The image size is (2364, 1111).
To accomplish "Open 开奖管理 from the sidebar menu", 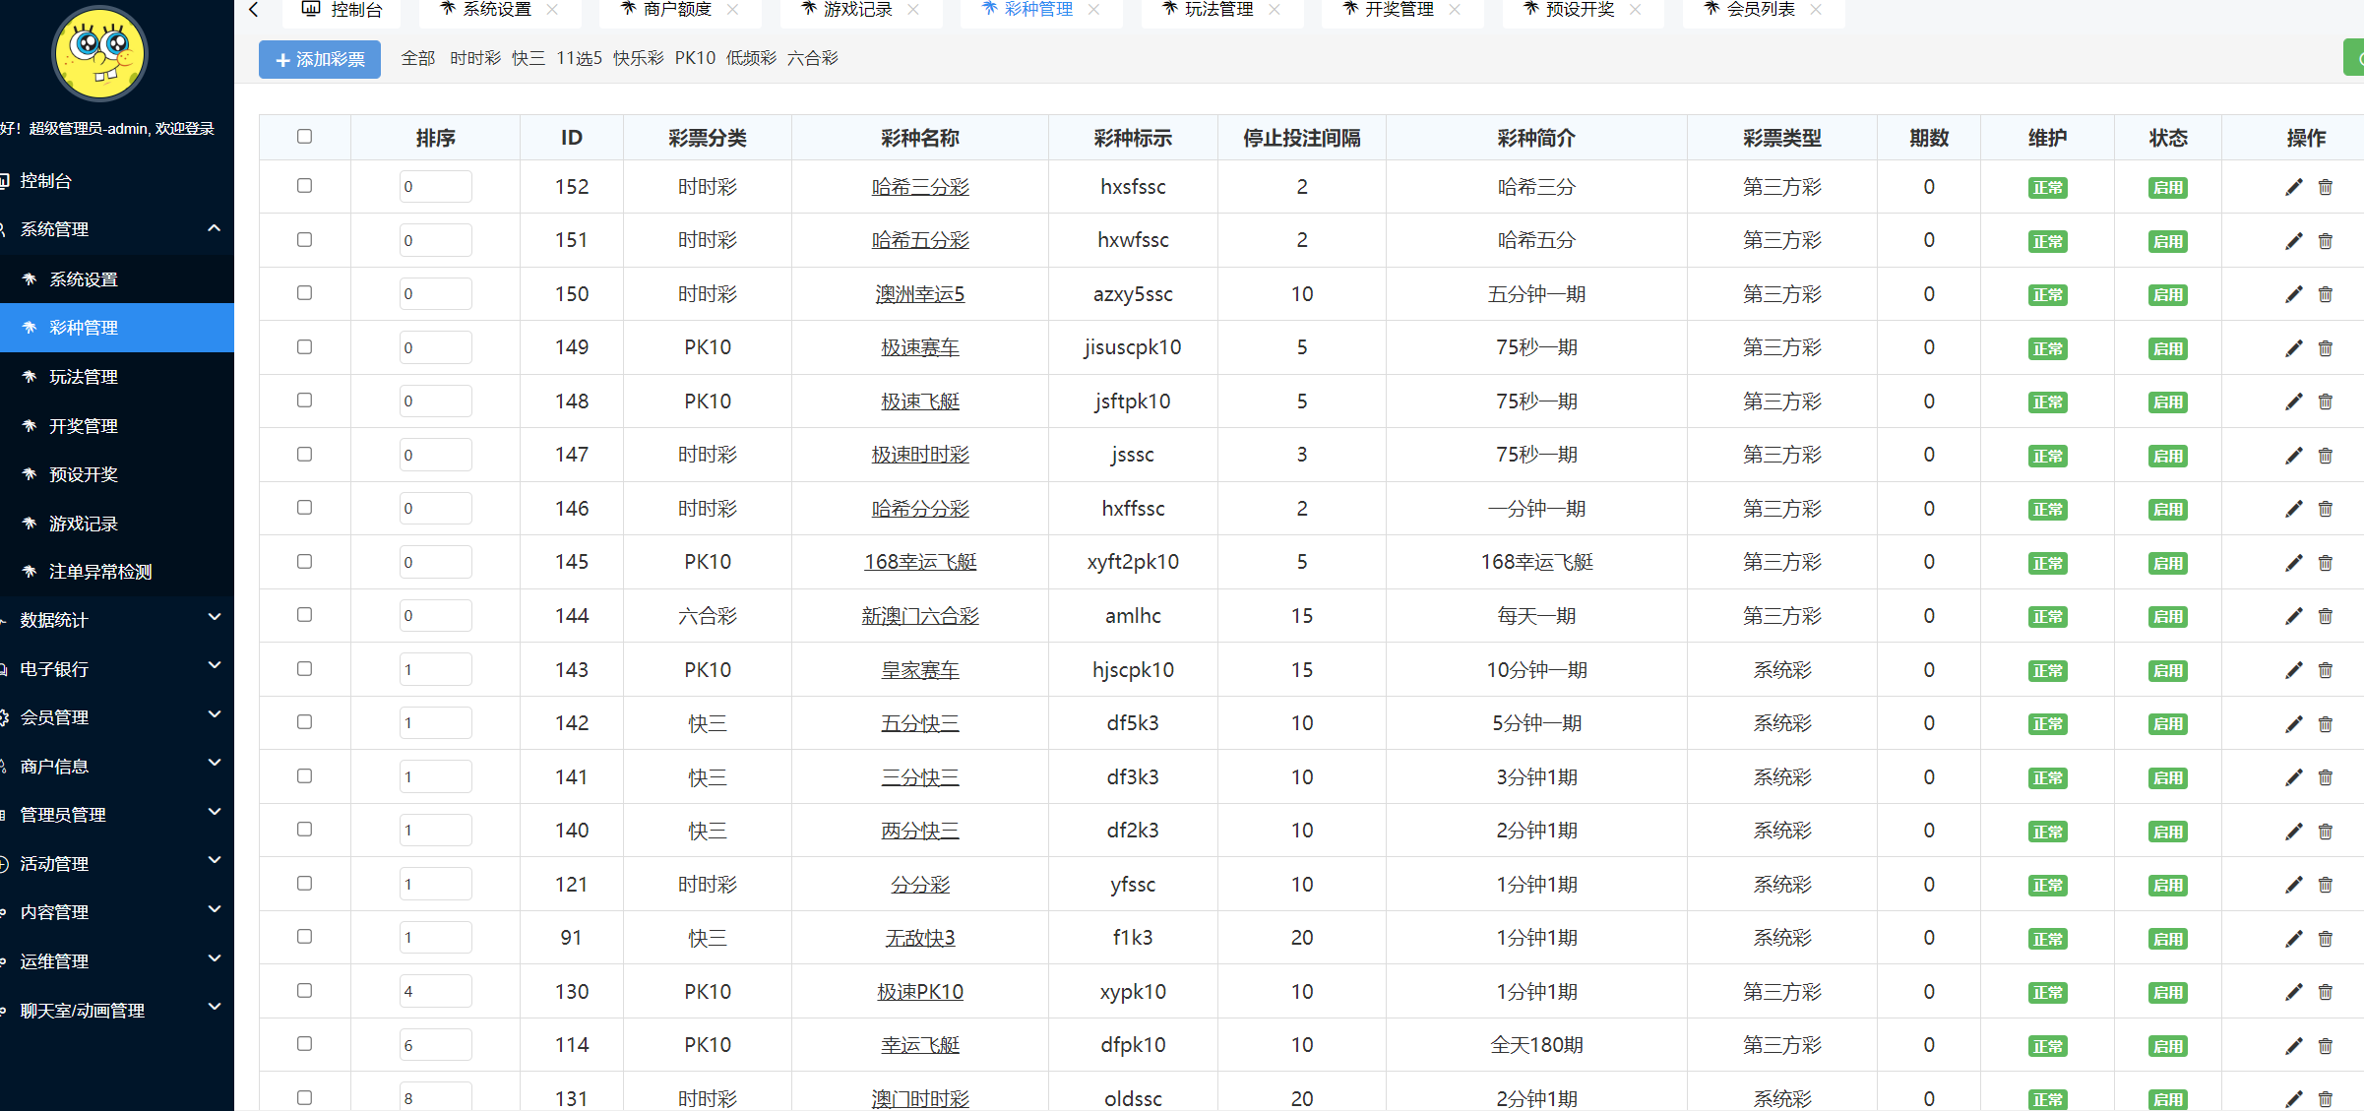I will 82,425.
